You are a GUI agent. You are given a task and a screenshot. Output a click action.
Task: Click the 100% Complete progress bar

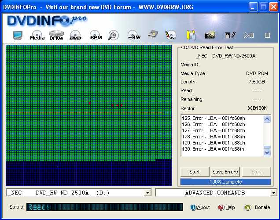pos(225,182)
